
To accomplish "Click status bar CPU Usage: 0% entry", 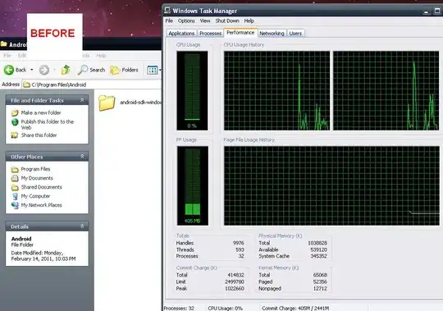I will pos(225,308).
